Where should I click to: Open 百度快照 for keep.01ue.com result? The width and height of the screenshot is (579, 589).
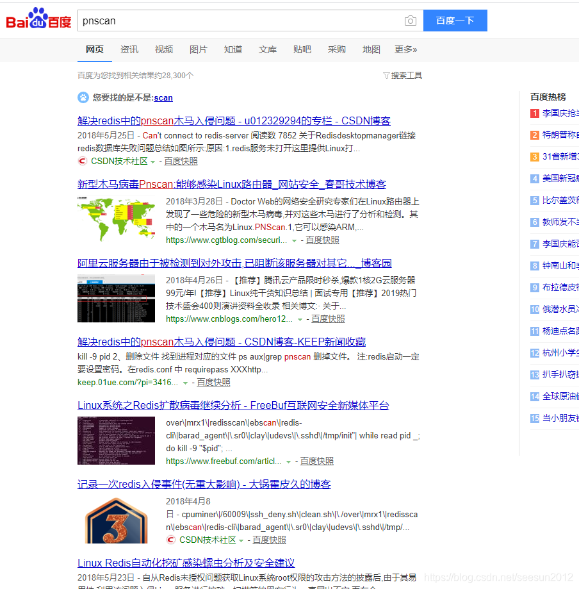(213, 383)
